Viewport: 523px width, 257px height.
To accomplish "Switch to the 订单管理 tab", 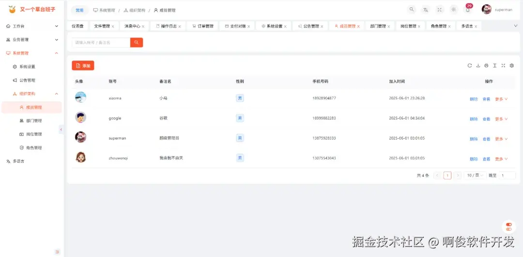I will tap(202, 26).
